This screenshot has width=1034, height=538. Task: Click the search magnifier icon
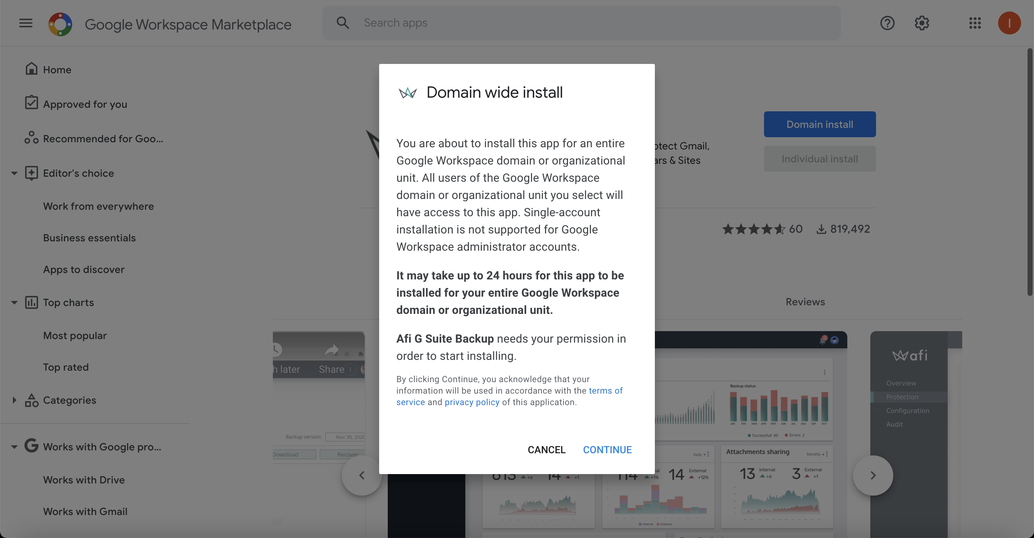343,23
